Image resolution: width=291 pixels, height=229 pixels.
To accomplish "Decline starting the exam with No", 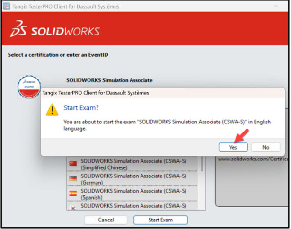I will [x=265, y=147].
